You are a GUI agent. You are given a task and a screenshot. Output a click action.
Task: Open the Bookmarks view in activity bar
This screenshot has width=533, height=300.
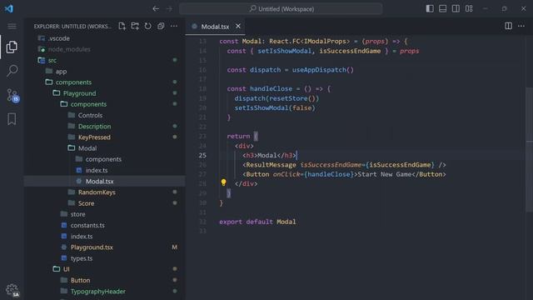[12, 119]
